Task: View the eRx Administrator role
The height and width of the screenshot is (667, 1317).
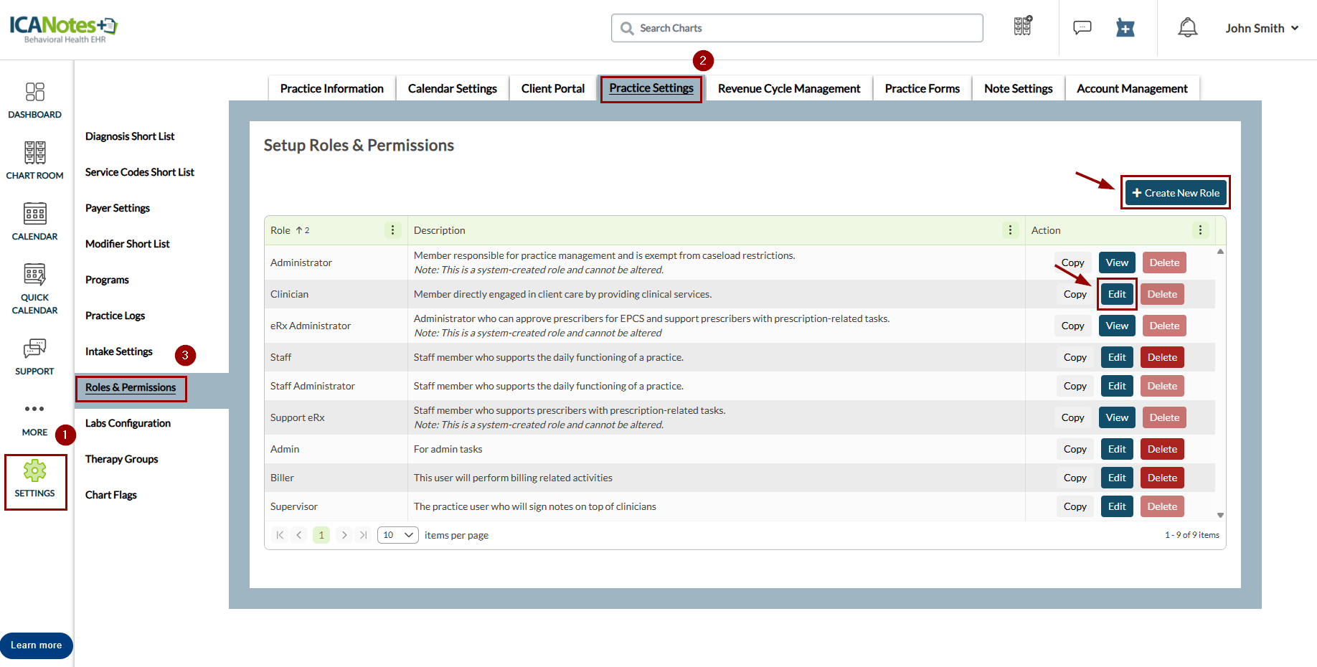Action: coord(1117,326)
